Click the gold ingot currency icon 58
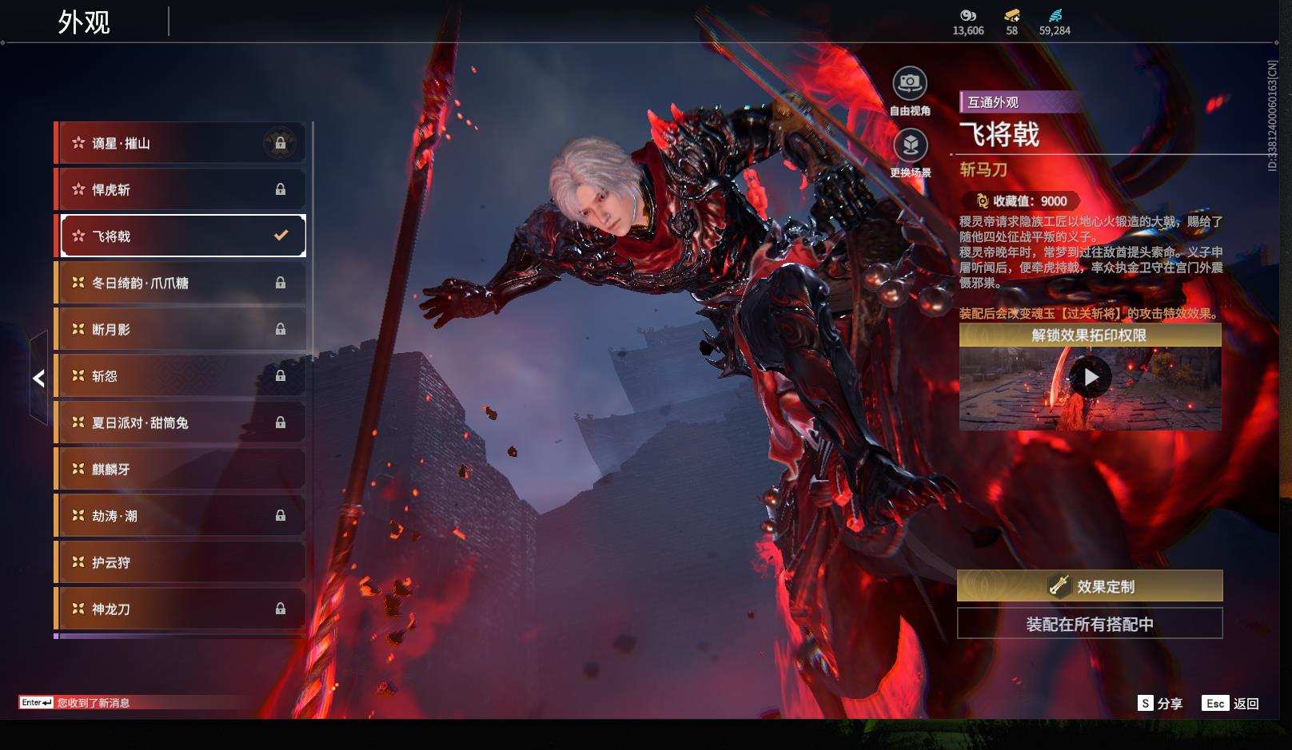This screenshot has height=750, width=1292. tap(1012, 15)
